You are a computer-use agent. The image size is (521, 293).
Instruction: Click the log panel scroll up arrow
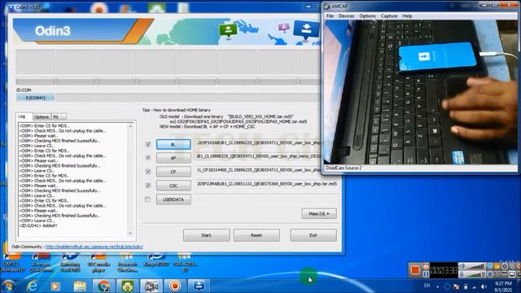point(130,126)
